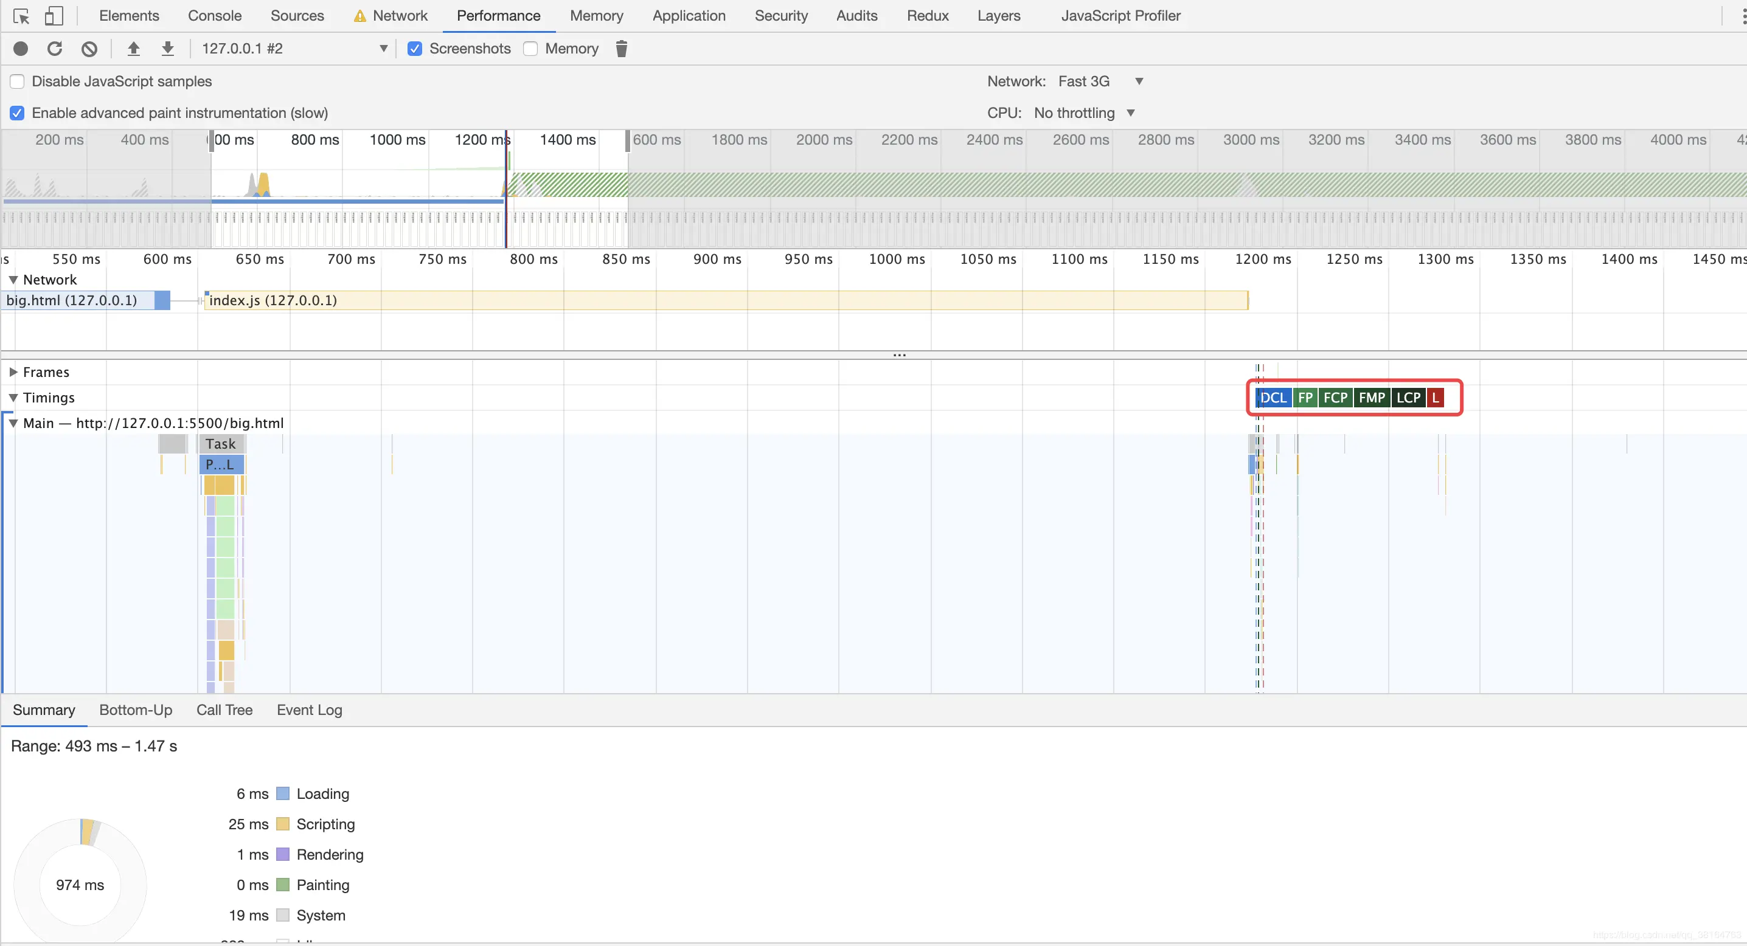The width and height of the screenshot is (1747, 946).
Task: Open the Bottom-Up tab
Action: [x=136, y=709]
